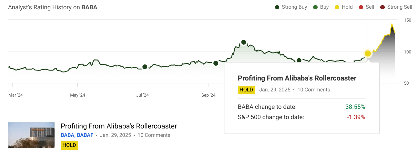Click the Strong Sell legend dot

pos(382,7)
